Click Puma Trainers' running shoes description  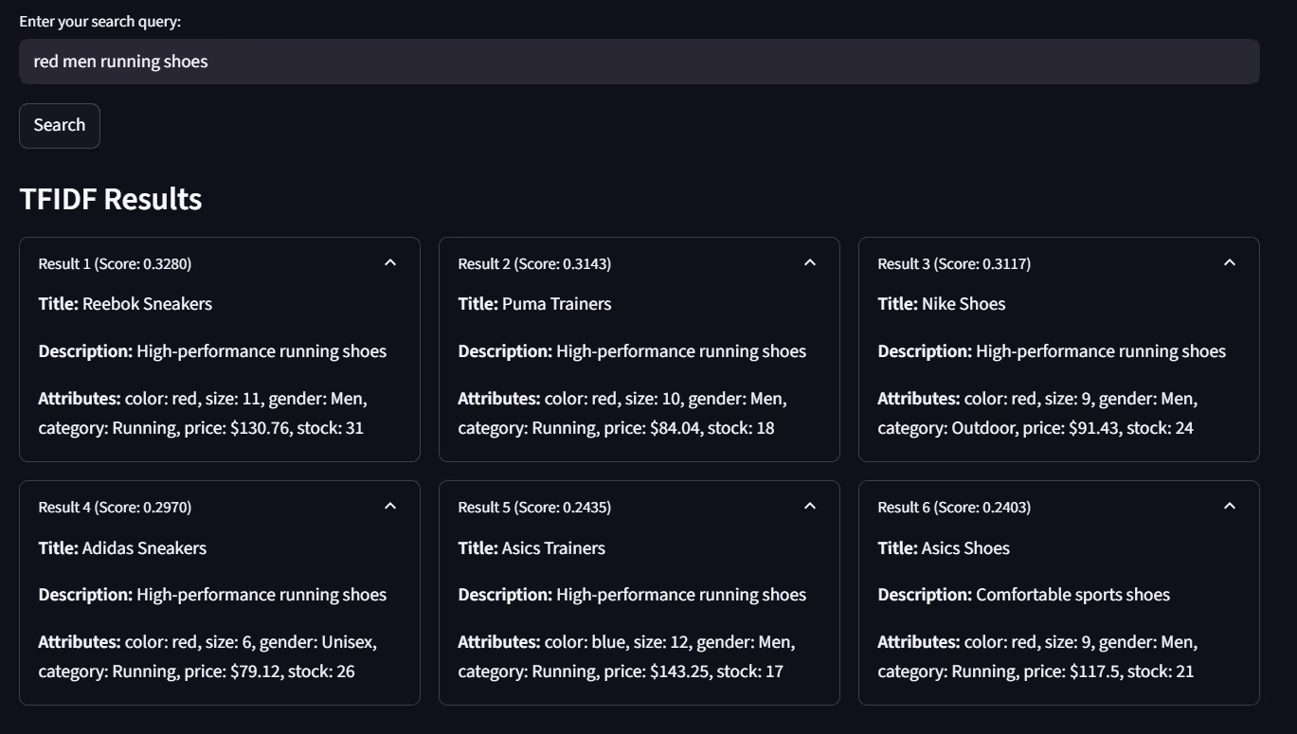(x=681, y=351)
